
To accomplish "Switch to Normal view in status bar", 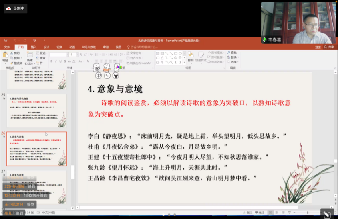I will (270, 213).
